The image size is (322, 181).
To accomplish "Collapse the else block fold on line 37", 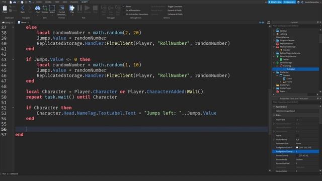I will [13, 27].
